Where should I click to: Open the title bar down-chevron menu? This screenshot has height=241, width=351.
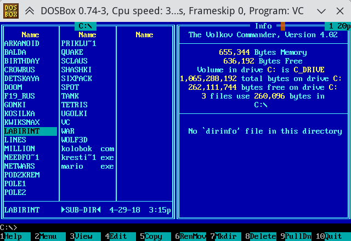coord(321,11)
